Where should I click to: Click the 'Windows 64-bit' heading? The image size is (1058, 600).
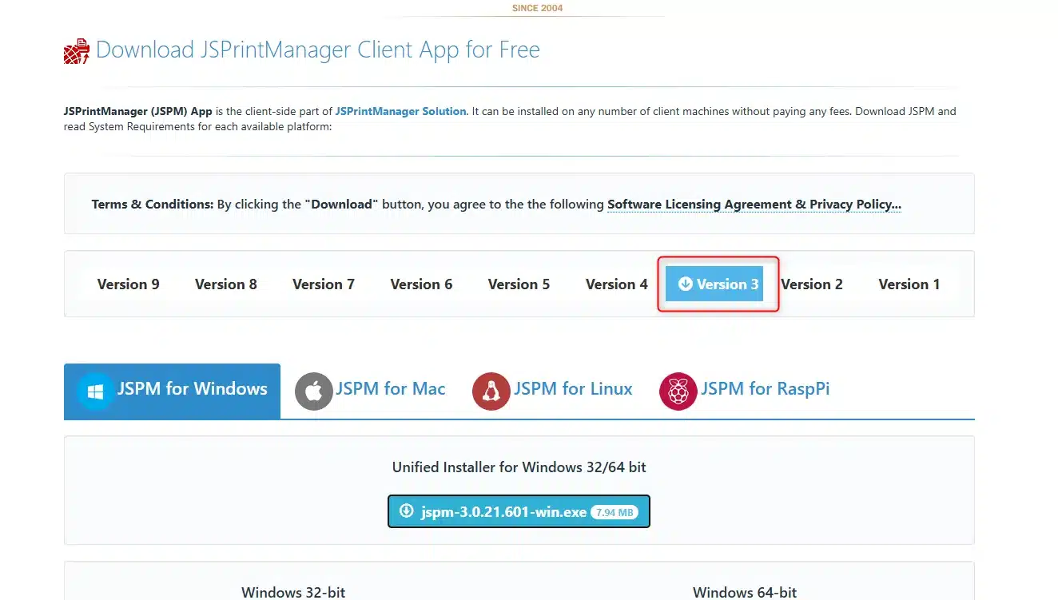[745, 592]
